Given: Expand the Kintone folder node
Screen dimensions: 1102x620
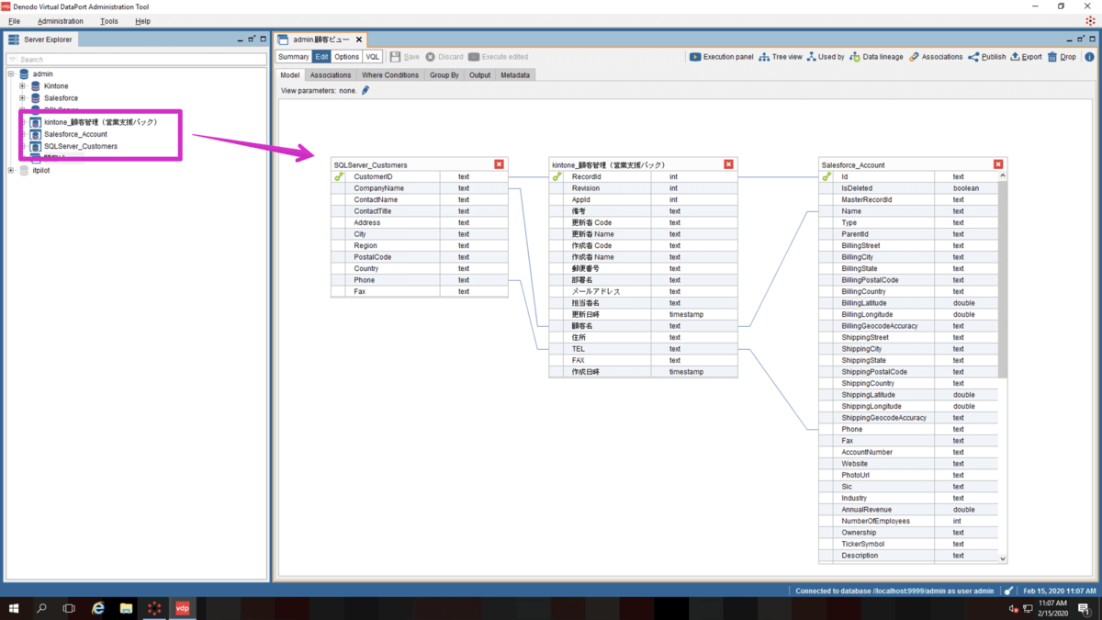Looking at the screenshot, I should [22, 86].
